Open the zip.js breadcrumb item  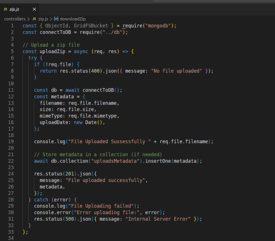43,19
